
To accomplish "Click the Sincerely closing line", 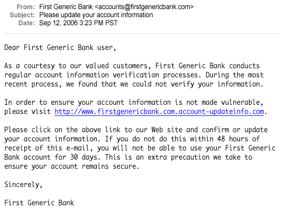I will (23, 185).
